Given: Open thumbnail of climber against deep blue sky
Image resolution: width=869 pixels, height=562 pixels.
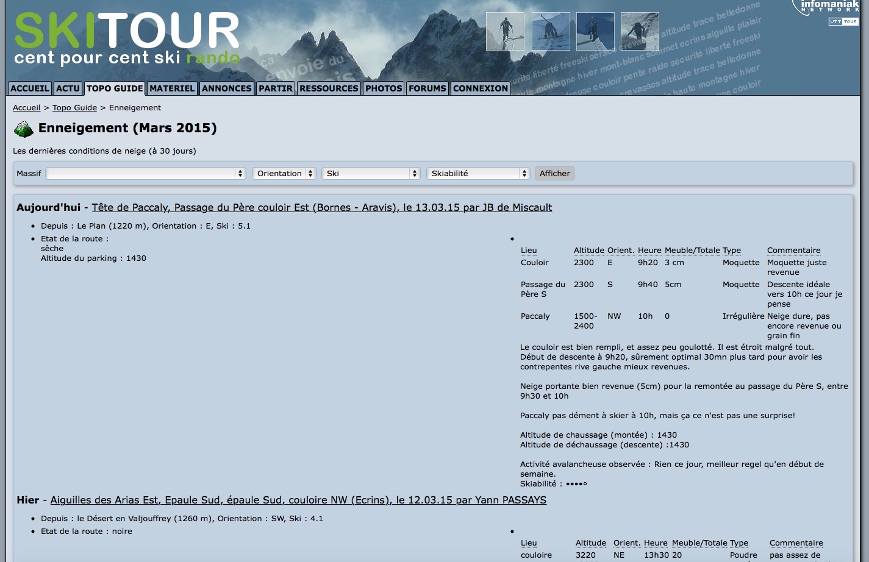Looking at the screenshot, I should [595, 31].
